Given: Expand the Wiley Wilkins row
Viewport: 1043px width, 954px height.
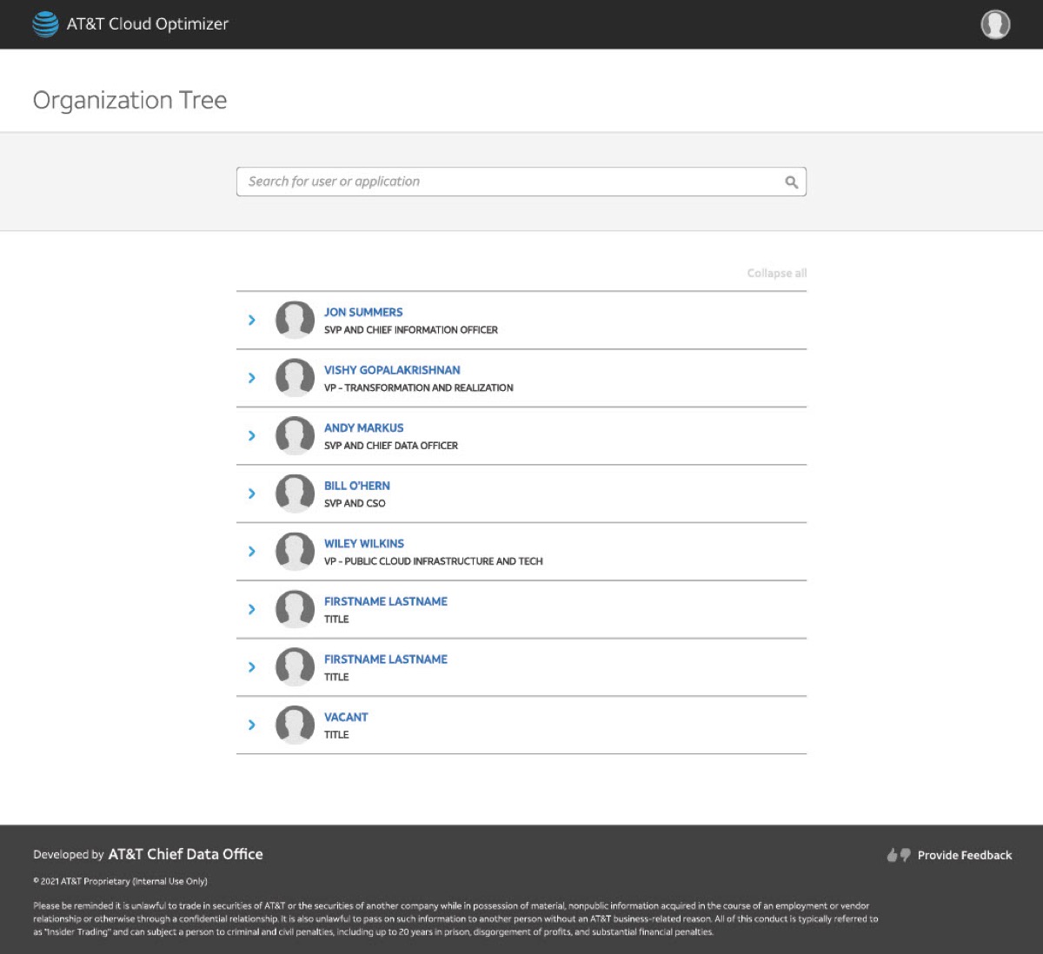Looking at the screenshot, I should click(252, 552).
